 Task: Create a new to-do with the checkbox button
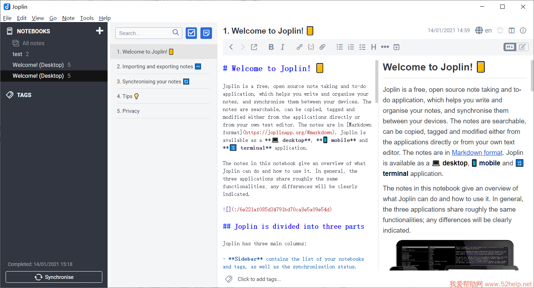point(191,33)
